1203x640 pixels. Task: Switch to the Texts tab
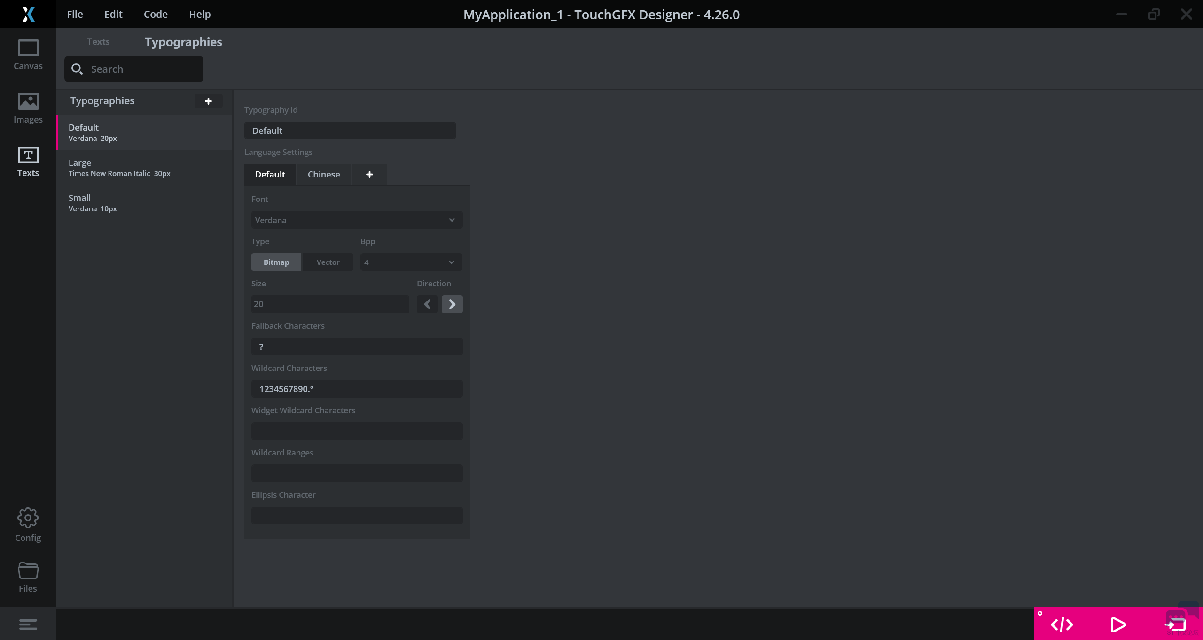[98, 41]
